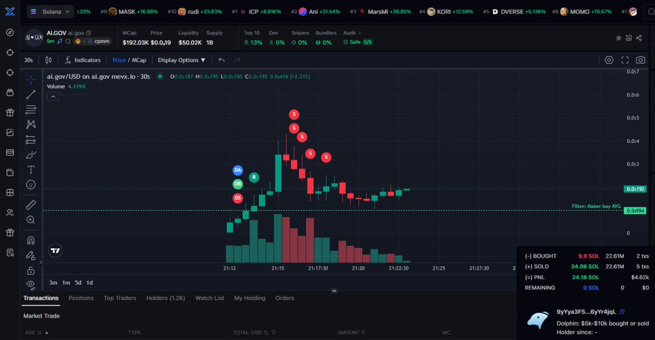Switch chart to Price view

coord(118,60)
